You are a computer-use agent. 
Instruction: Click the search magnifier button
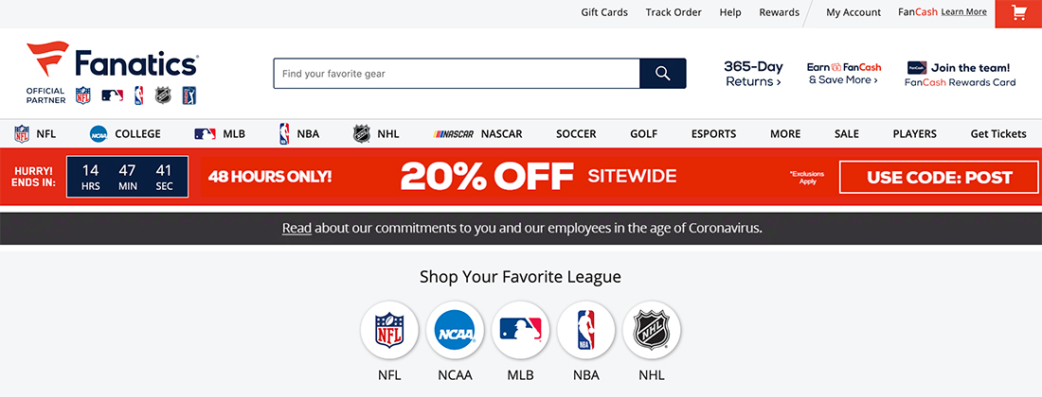pyautogui.click(x=662, y=74)
